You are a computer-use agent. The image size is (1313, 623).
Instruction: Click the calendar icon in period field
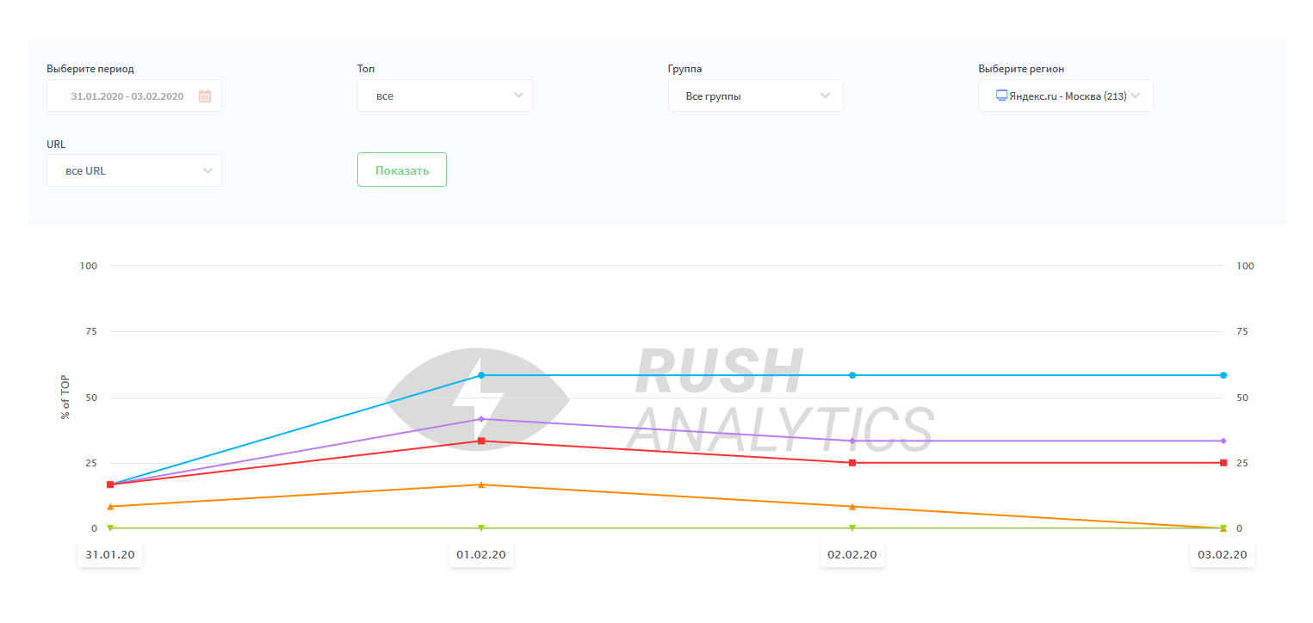tap(205, 96)
